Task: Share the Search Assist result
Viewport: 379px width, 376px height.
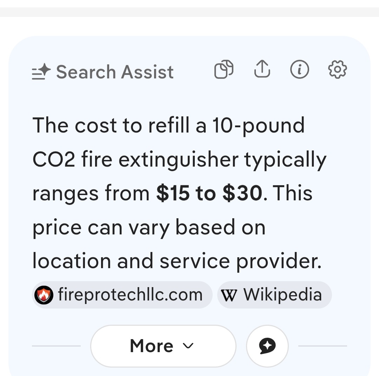Action: [x=262, y=70]
